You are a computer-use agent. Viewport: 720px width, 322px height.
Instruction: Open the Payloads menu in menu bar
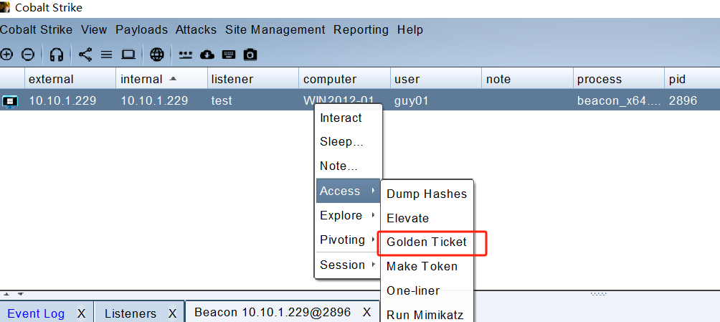click(x=141, y=30)
